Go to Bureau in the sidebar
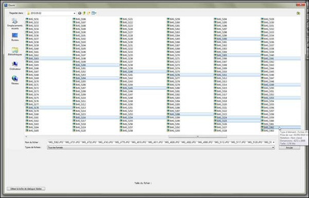Screen dimensions: 309x198 [x=15, y=37]
